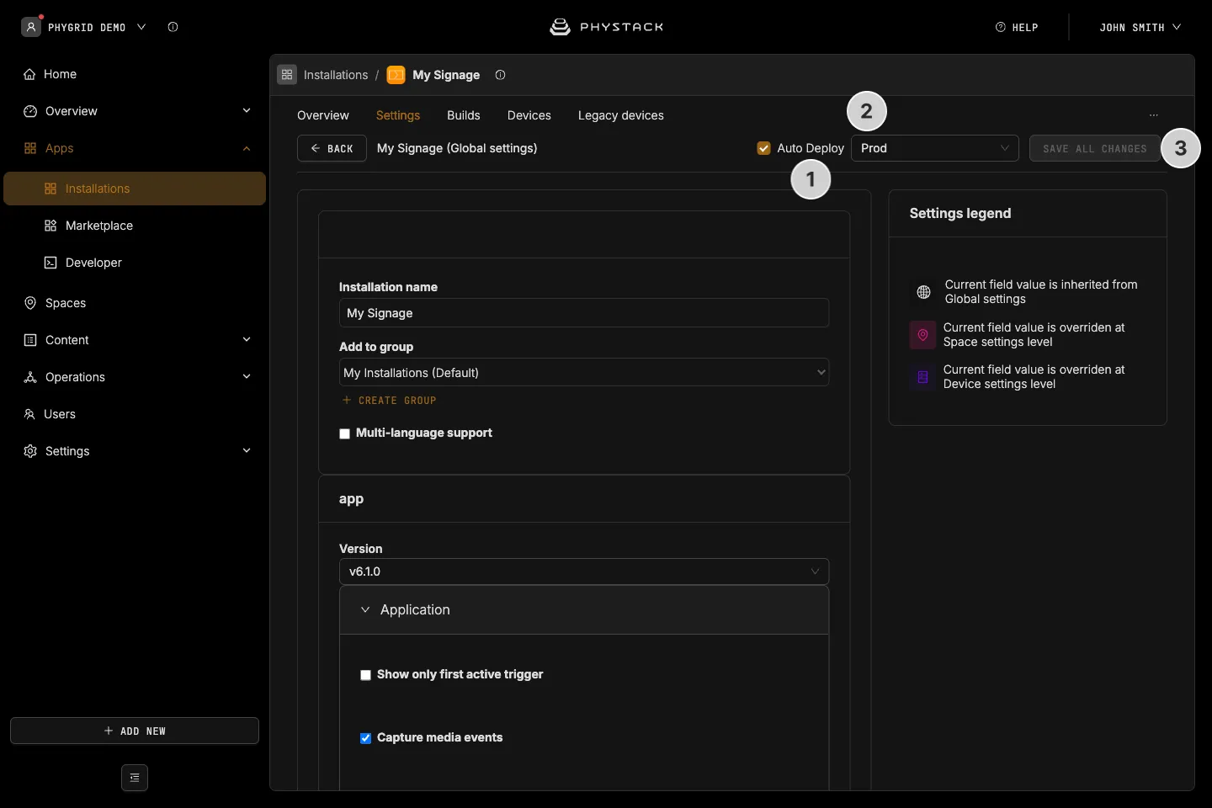Toggle the Auto Deploy checkbox
This screenshot has height=808, width=1212.
pyautogui.click(x=764, y=148)
